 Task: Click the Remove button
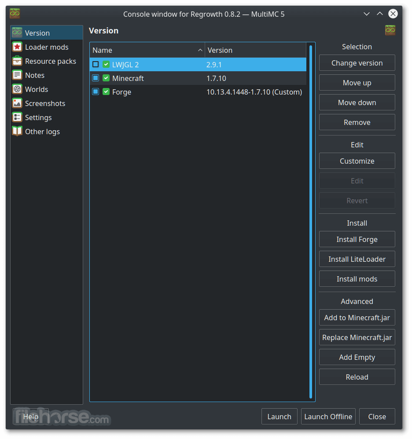pos(357,122)
